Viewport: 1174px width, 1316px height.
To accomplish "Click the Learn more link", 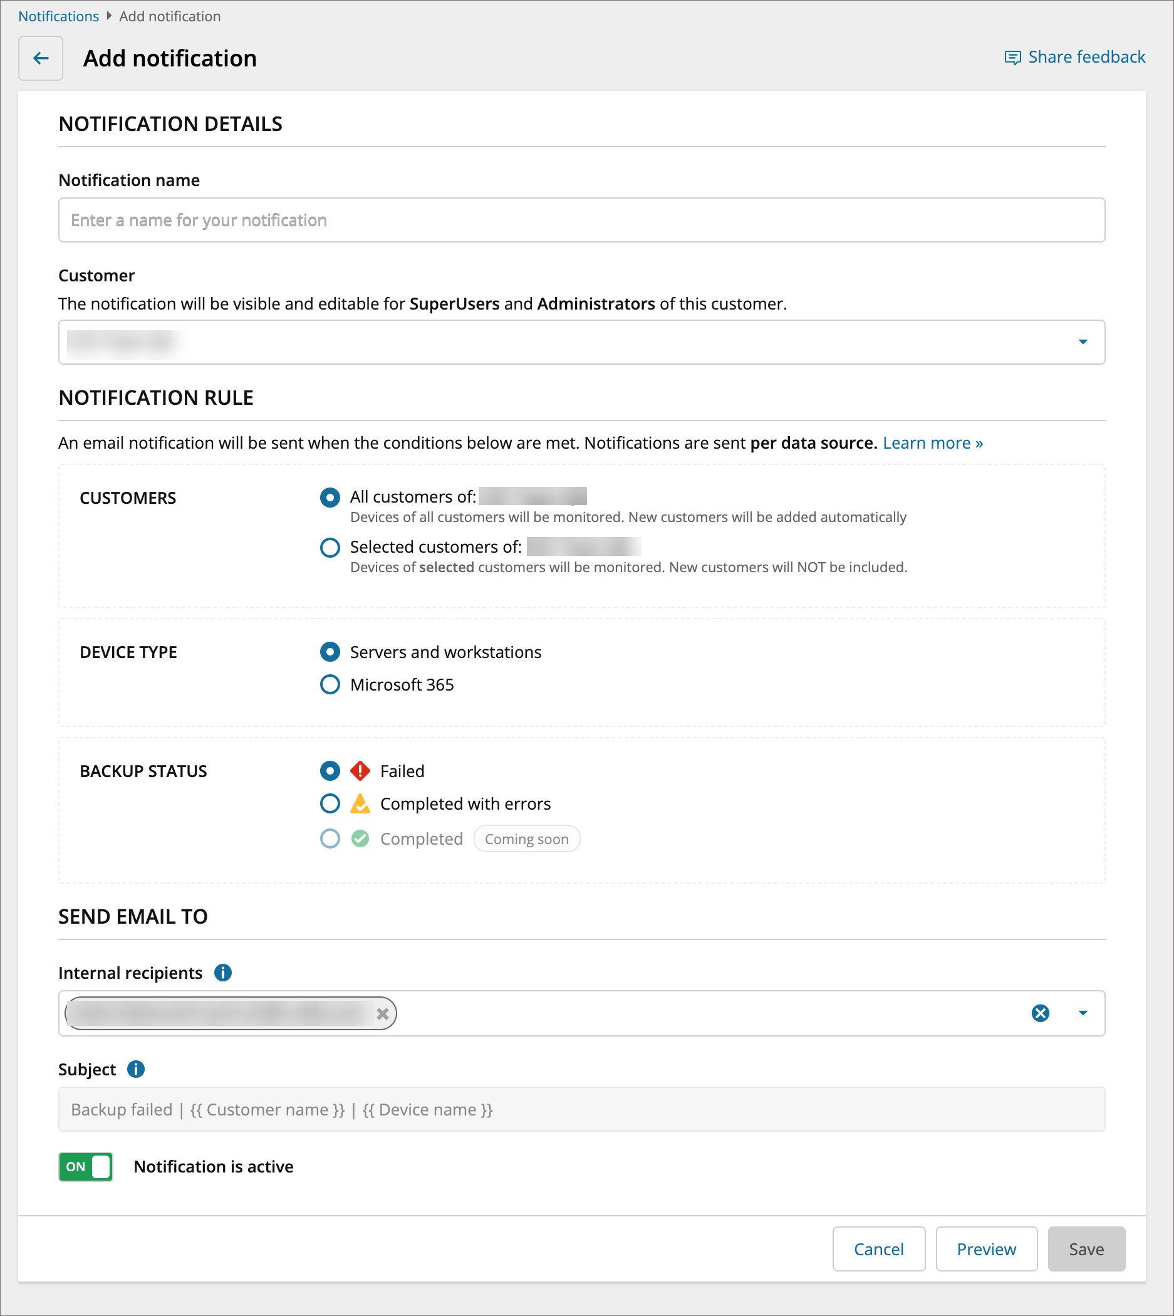I will [933, 442].
